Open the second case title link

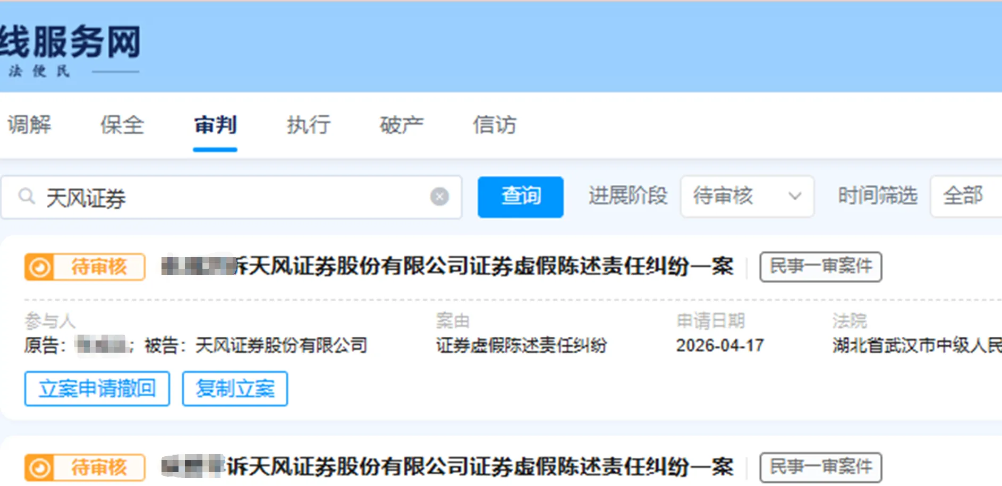tap(447, 467)
